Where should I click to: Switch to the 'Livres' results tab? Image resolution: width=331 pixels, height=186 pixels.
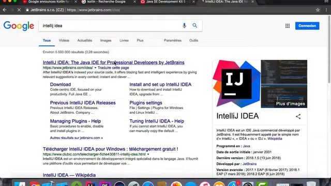124,40
